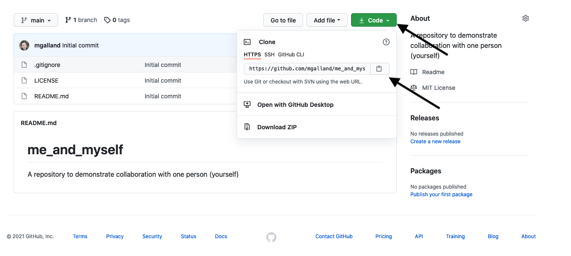This screenshot has height=256, width=571.
Task: Click the book icon next to Readme
Action: tap(414, 72)
